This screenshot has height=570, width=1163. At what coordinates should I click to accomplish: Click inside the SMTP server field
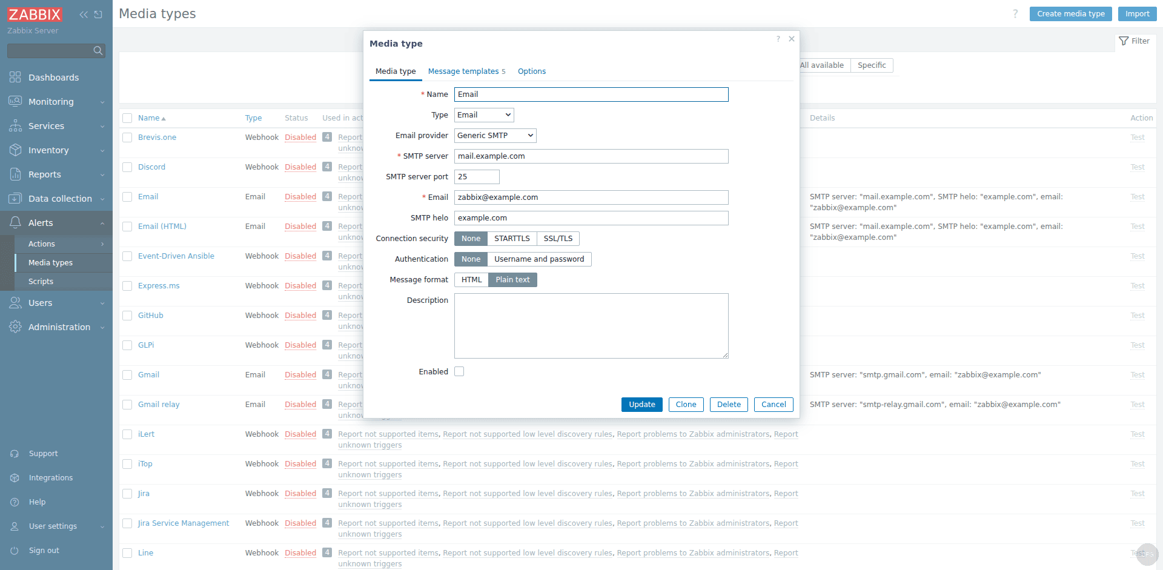click(x=591, y=156)
